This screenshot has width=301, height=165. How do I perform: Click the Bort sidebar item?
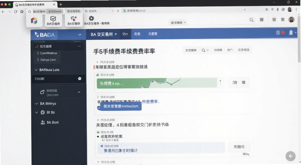(53, 123)
